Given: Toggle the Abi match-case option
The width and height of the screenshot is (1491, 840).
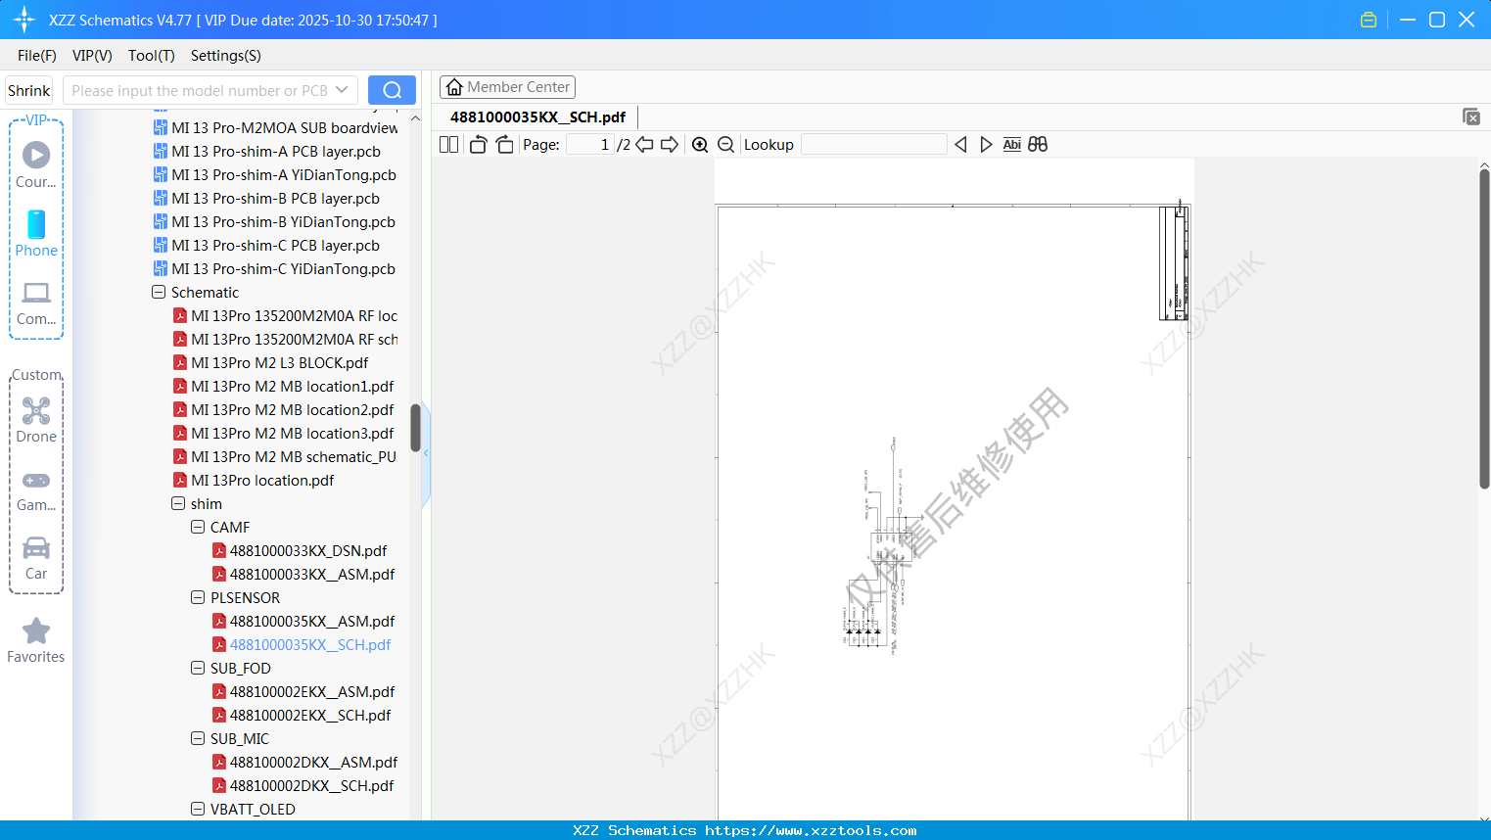Looking at the screenshot, I should pyautogui.click(x=1011, y=144).
